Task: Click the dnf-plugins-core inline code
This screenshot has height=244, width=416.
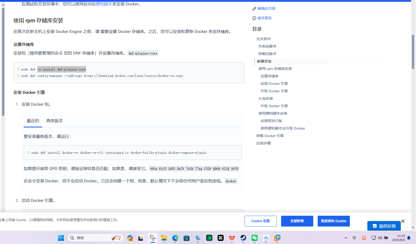Action: (143, 53)
